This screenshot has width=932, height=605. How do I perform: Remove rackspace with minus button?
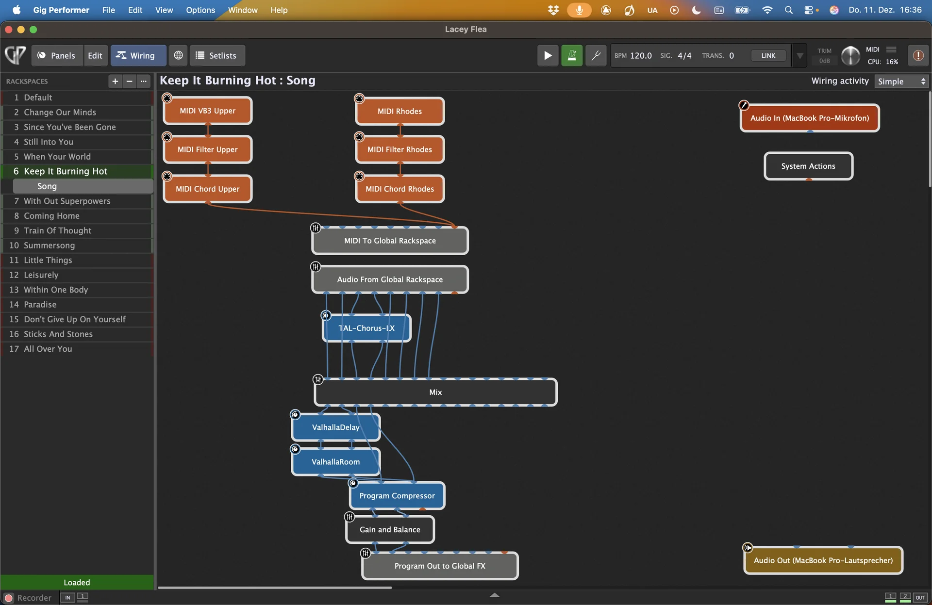[129, 81]
